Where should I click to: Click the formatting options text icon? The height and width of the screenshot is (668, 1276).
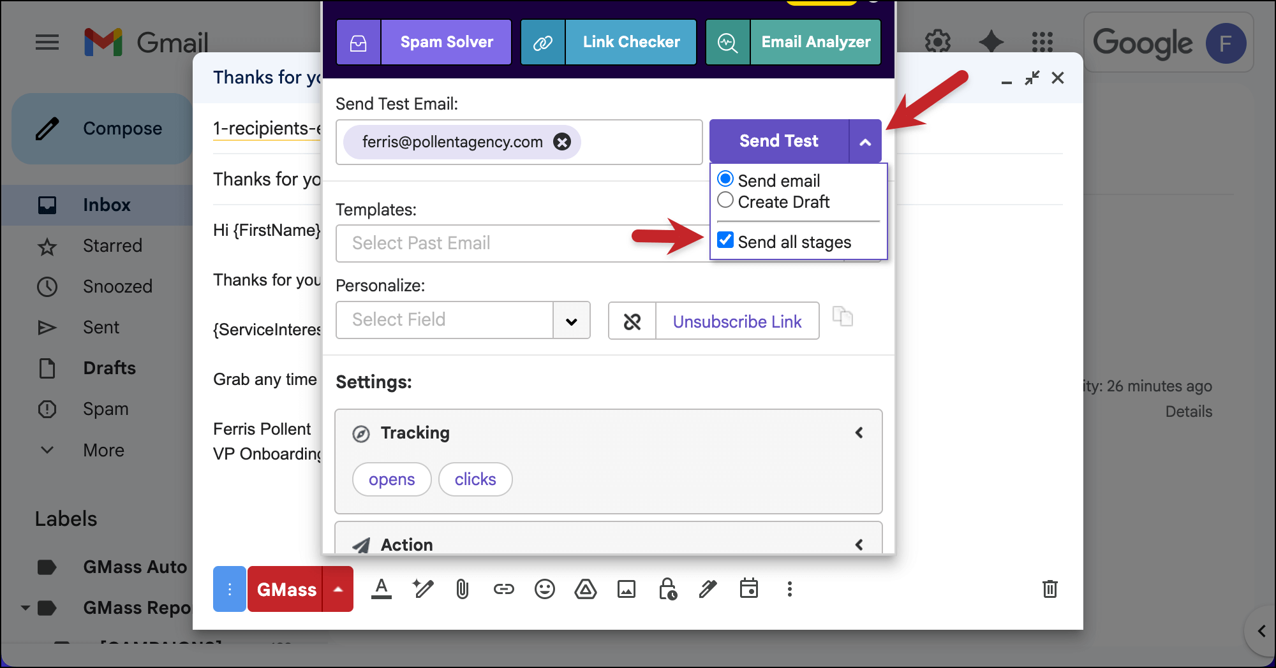[382, 589]
